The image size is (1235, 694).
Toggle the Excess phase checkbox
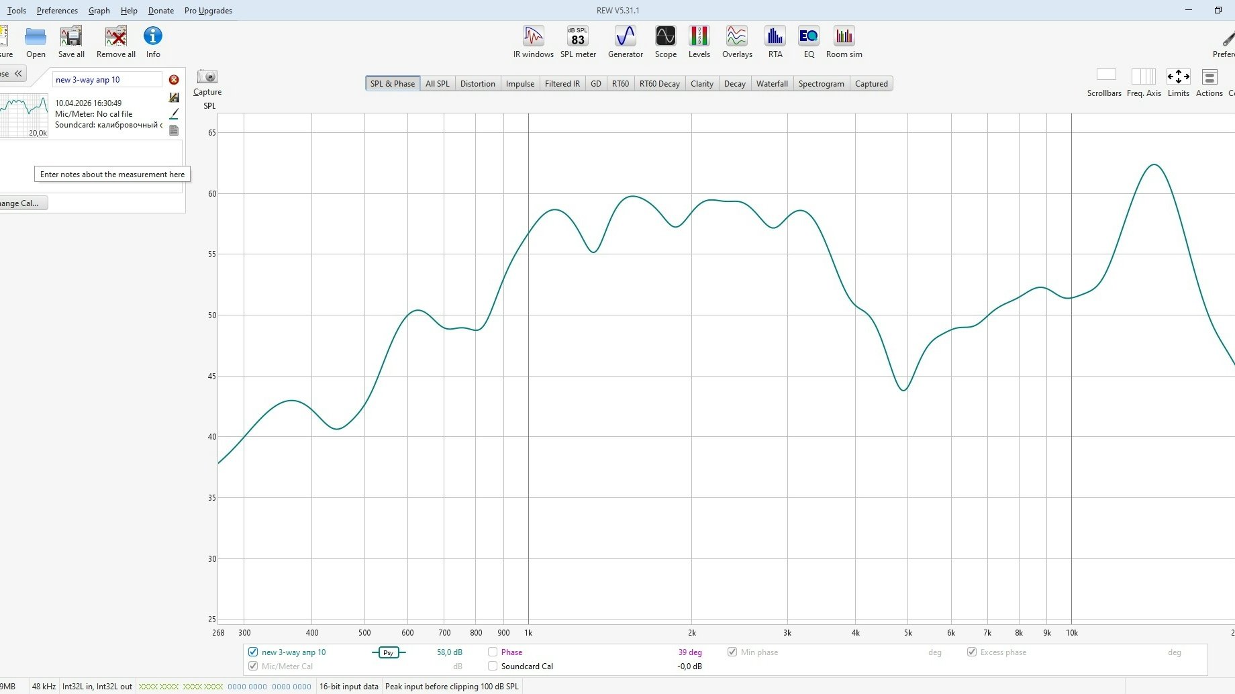tap(972, 652)
